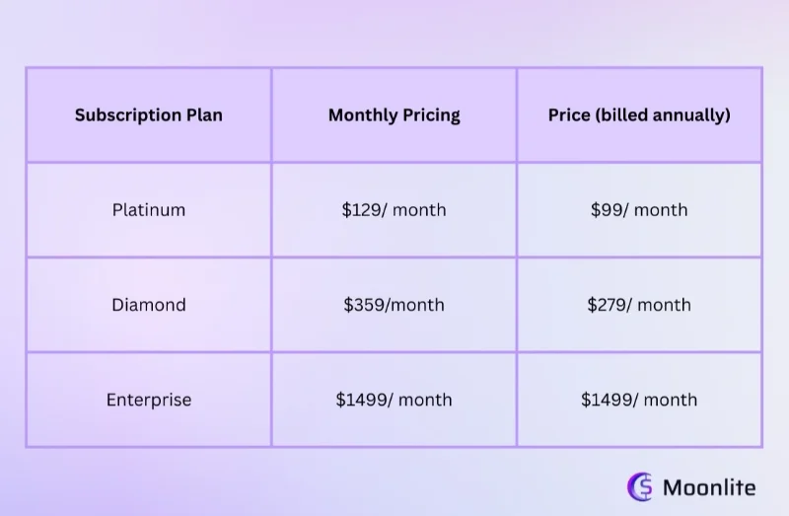Click the Moonlite crescent logo icon
The height and width of the screenshot is (516, 789).
[639, 486]
